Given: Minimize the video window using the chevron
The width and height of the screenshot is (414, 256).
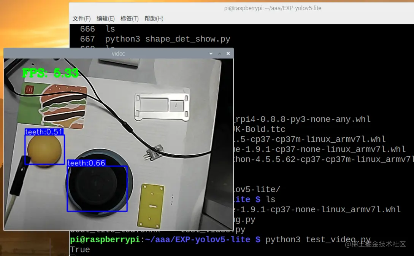Looking at the screenshot, I should [x=211, y=54].
